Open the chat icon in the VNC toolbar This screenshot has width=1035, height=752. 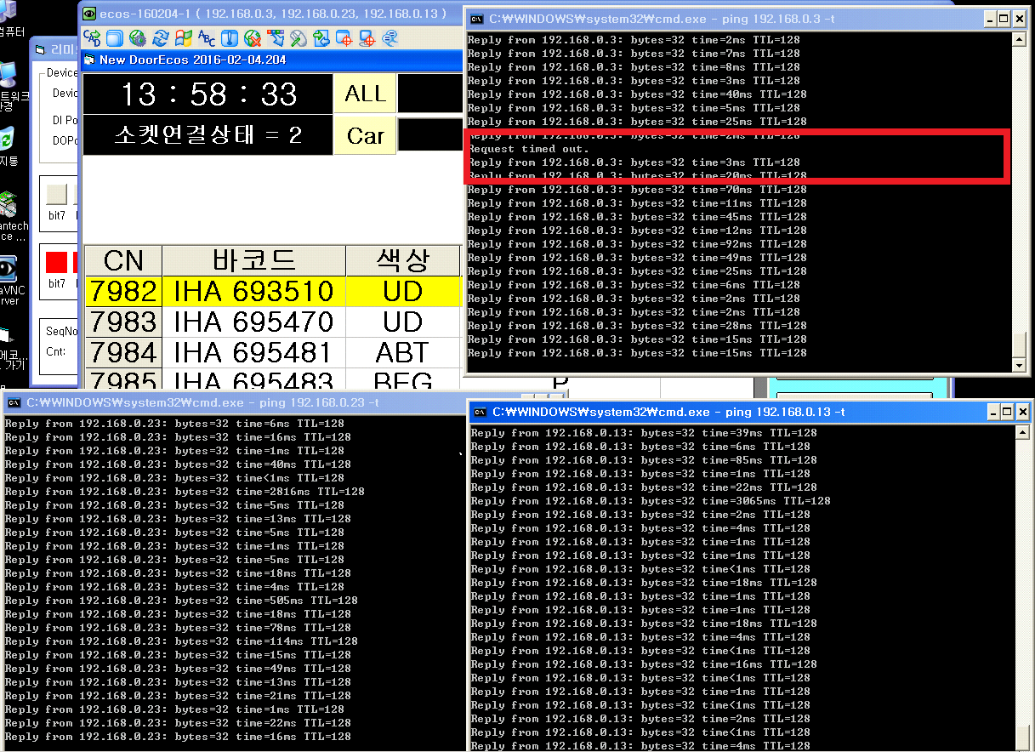[390, 38]
